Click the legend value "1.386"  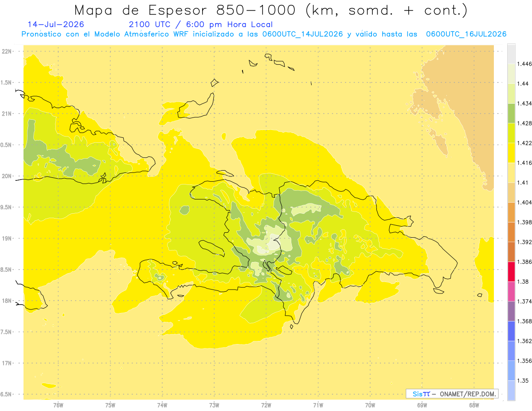pos(524,262)
